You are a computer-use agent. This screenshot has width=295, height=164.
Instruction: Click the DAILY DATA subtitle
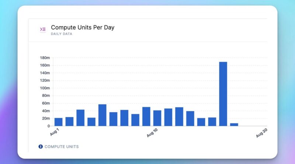pyautogui.click(x=62, y=34)
